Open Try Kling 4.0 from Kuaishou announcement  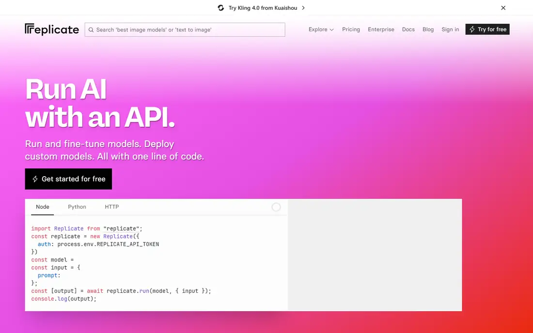click(263, 8)
